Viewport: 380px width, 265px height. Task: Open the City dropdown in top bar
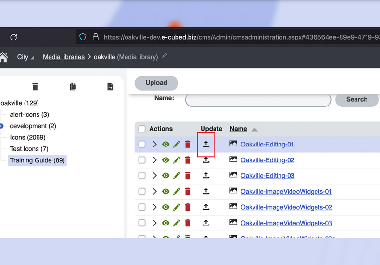25,57
